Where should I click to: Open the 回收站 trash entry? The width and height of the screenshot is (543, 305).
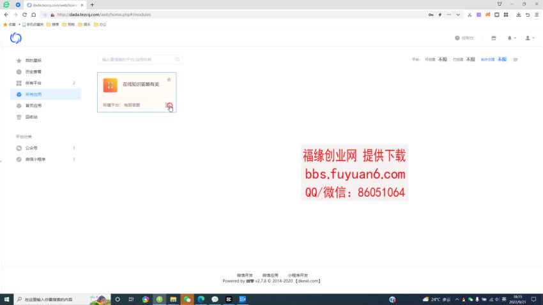31,117
